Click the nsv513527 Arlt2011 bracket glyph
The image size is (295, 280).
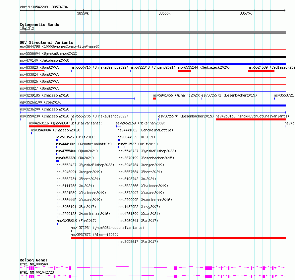(122, 147)
